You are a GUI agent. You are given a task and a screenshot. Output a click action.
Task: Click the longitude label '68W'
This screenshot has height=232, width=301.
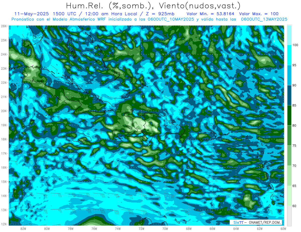click(189, 228)
